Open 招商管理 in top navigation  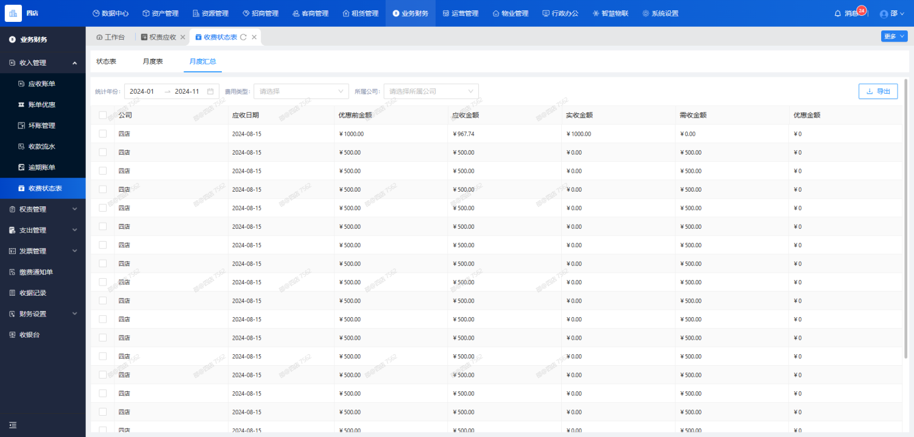click(260, 13)
